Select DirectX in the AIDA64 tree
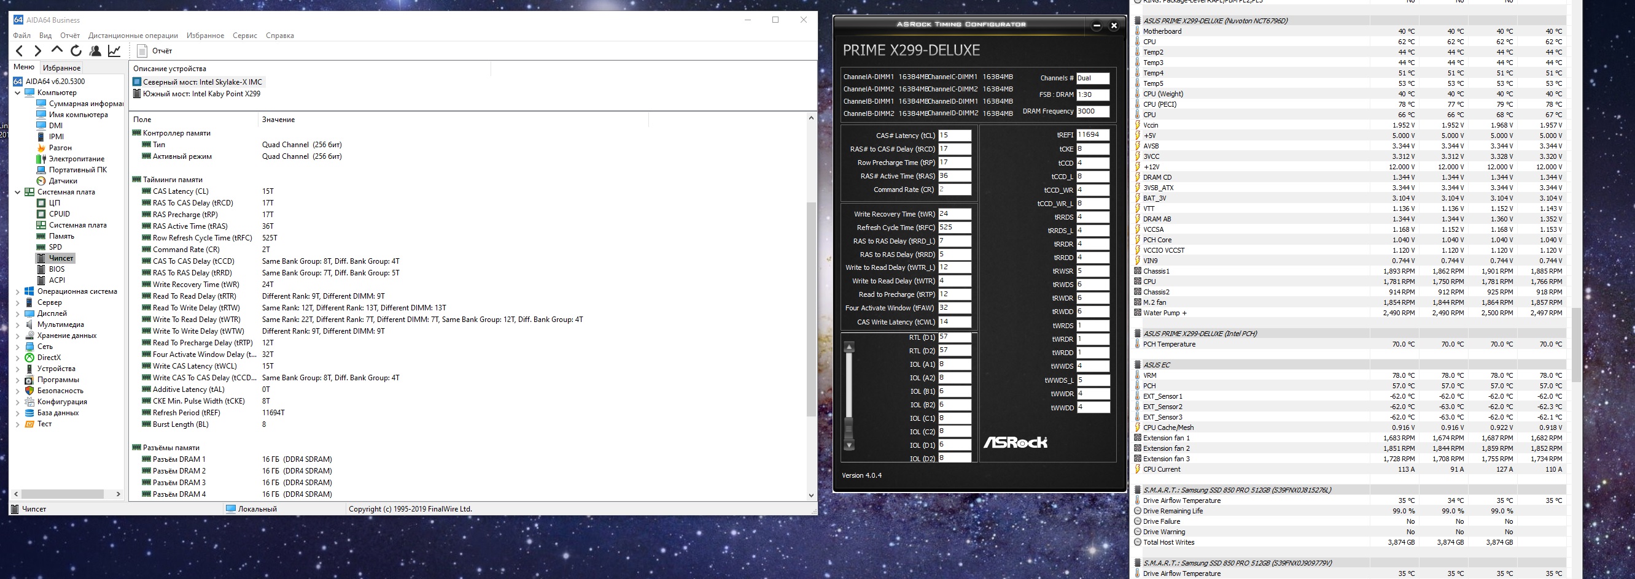Screen dimensions: 1635x579 pos(49,358)
